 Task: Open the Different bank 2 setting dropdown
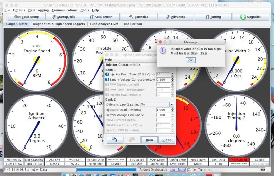tap(157, 104)
